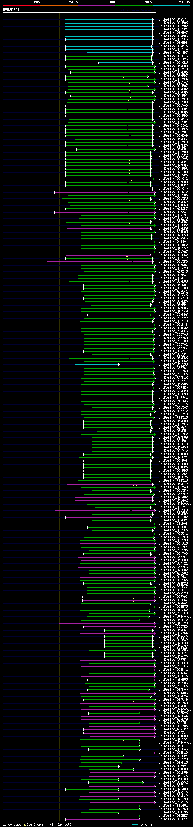Open hit UniRef100_Q43398

pyautogui.click(x=173, y=365)
